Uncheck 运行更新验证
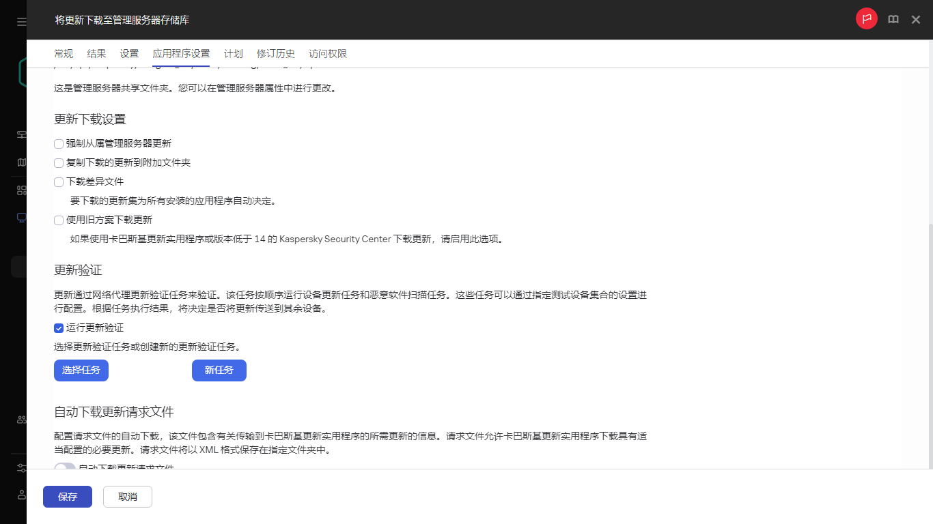 tap(59, 328)
